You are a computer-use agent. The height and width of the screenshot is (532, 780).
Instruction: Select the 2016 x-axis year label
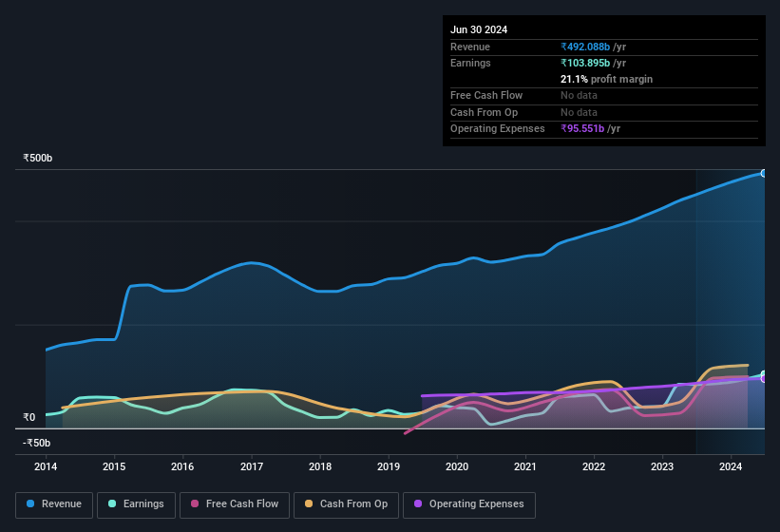tap(182, 466)
